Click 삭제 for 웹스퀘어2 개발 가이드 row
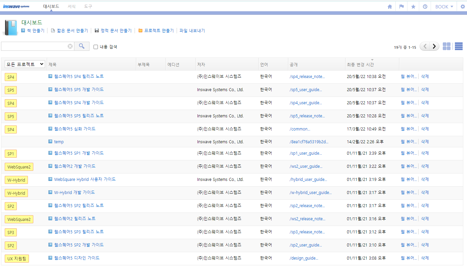Image resolution: width=467 pixels, height=268 pixels. 425,166
